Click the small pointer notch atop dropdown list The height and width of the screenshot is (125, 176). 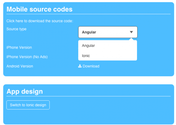point(131,39)
